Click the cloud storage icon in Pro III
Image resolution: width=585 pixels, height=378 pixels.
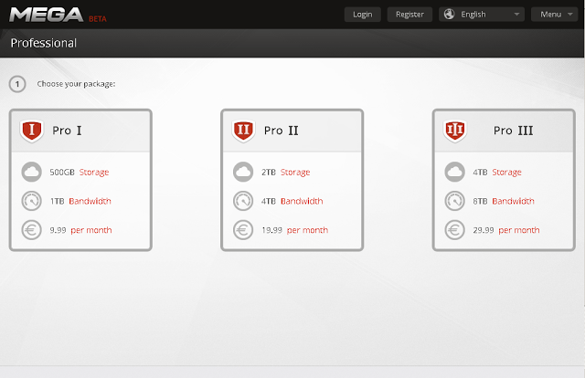coord(455,172)
